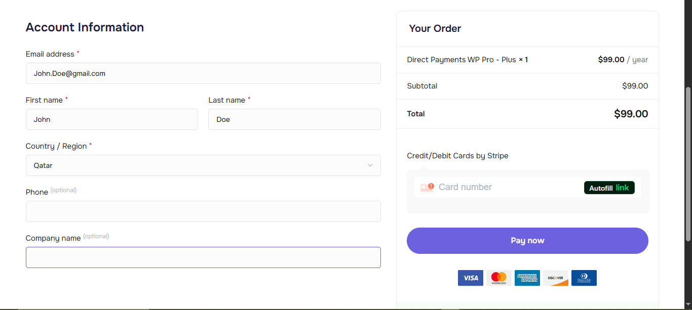Select the American Express card icon
692x310 pixels.
coord(527,278)
